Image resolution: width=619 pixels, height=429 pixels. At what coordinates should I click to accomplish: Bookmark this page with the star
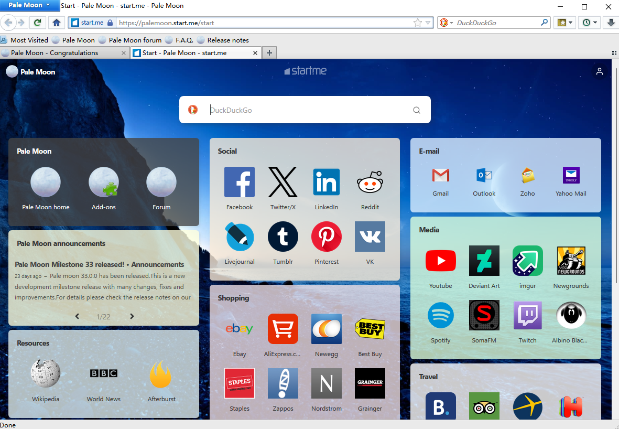(417, 23)
